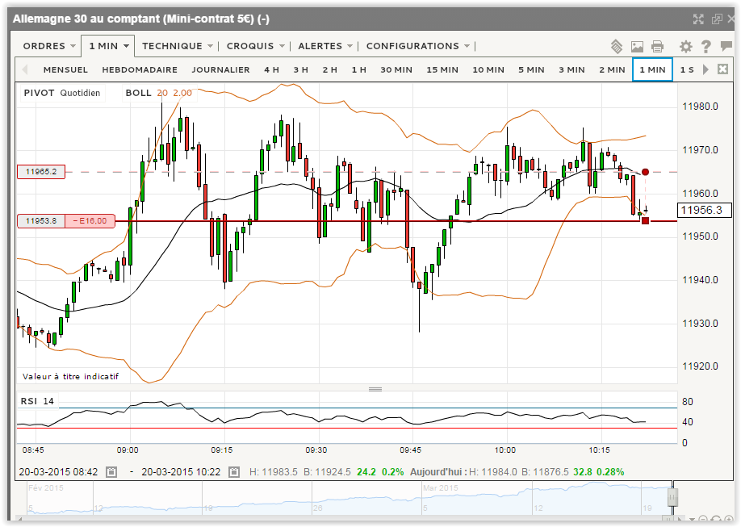The height and width of the screenshot is (527, 741).
Task: Select the JOURNALIER timeframe
Action: pos(220,69)
